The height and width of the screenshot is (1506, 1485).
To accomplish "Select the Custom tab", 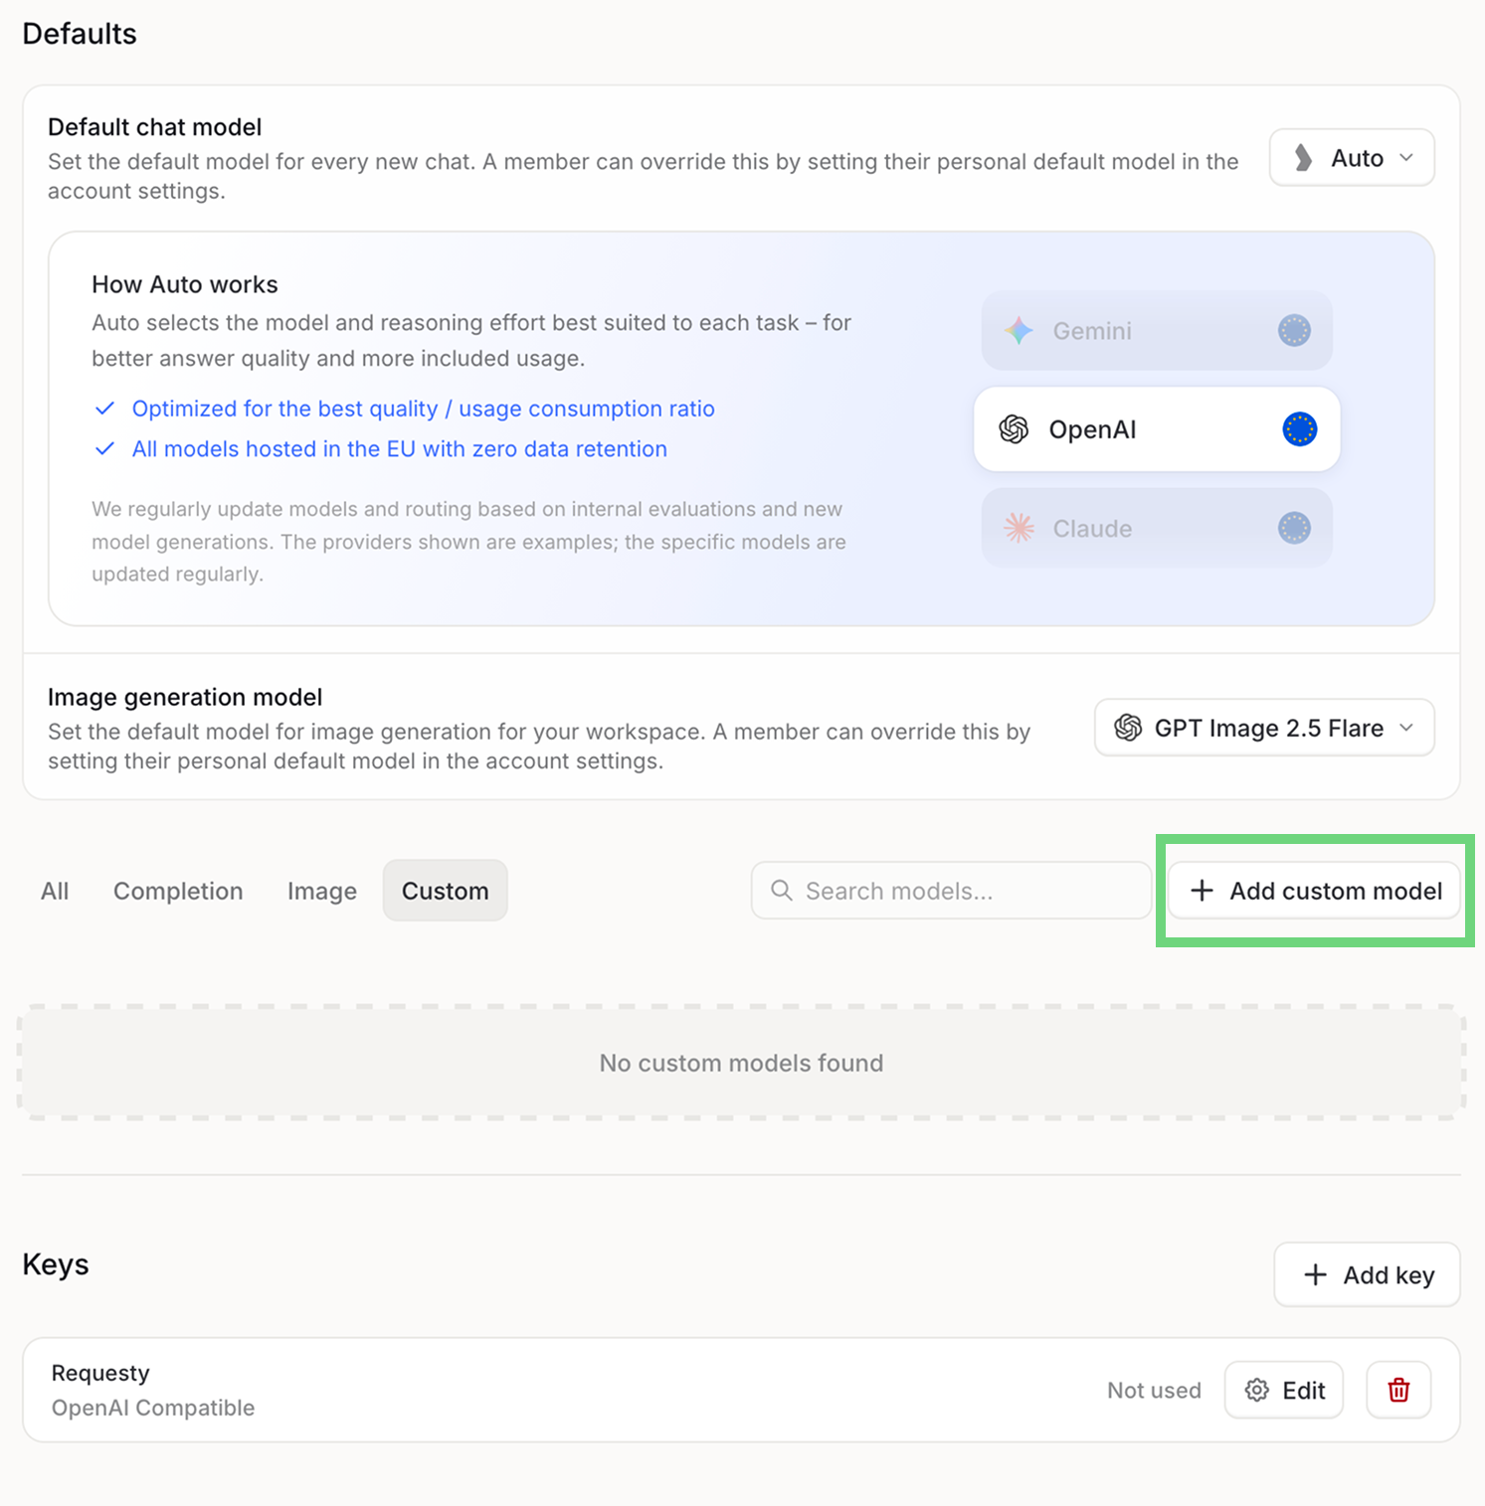I will point(445,891).
